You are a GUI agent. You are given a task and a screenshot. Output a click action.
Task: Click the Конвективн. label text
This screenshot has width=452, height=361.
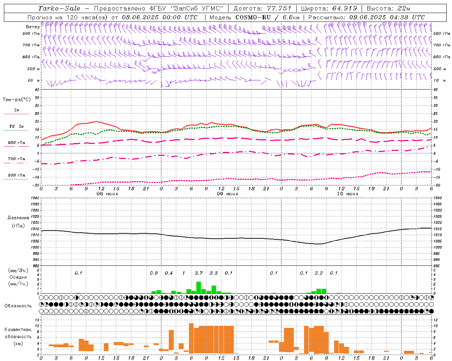click(x=18, y=330)
